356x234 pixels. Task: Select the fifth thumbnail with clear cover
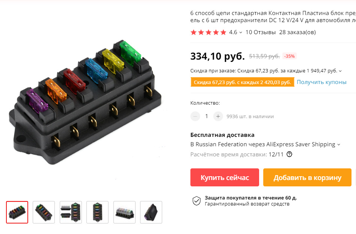point(124,212)
